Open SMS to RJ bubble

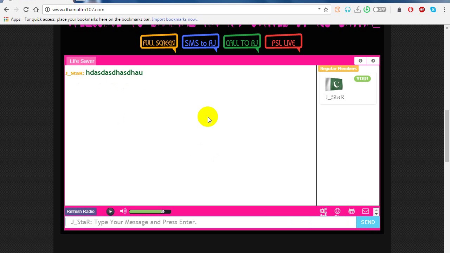(200, 43)
